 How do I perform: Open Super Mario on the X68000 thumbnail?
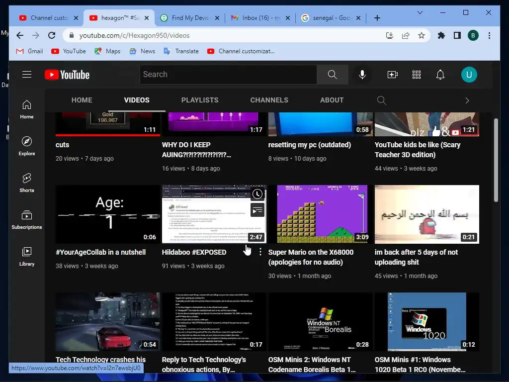[x=321, y=214]
